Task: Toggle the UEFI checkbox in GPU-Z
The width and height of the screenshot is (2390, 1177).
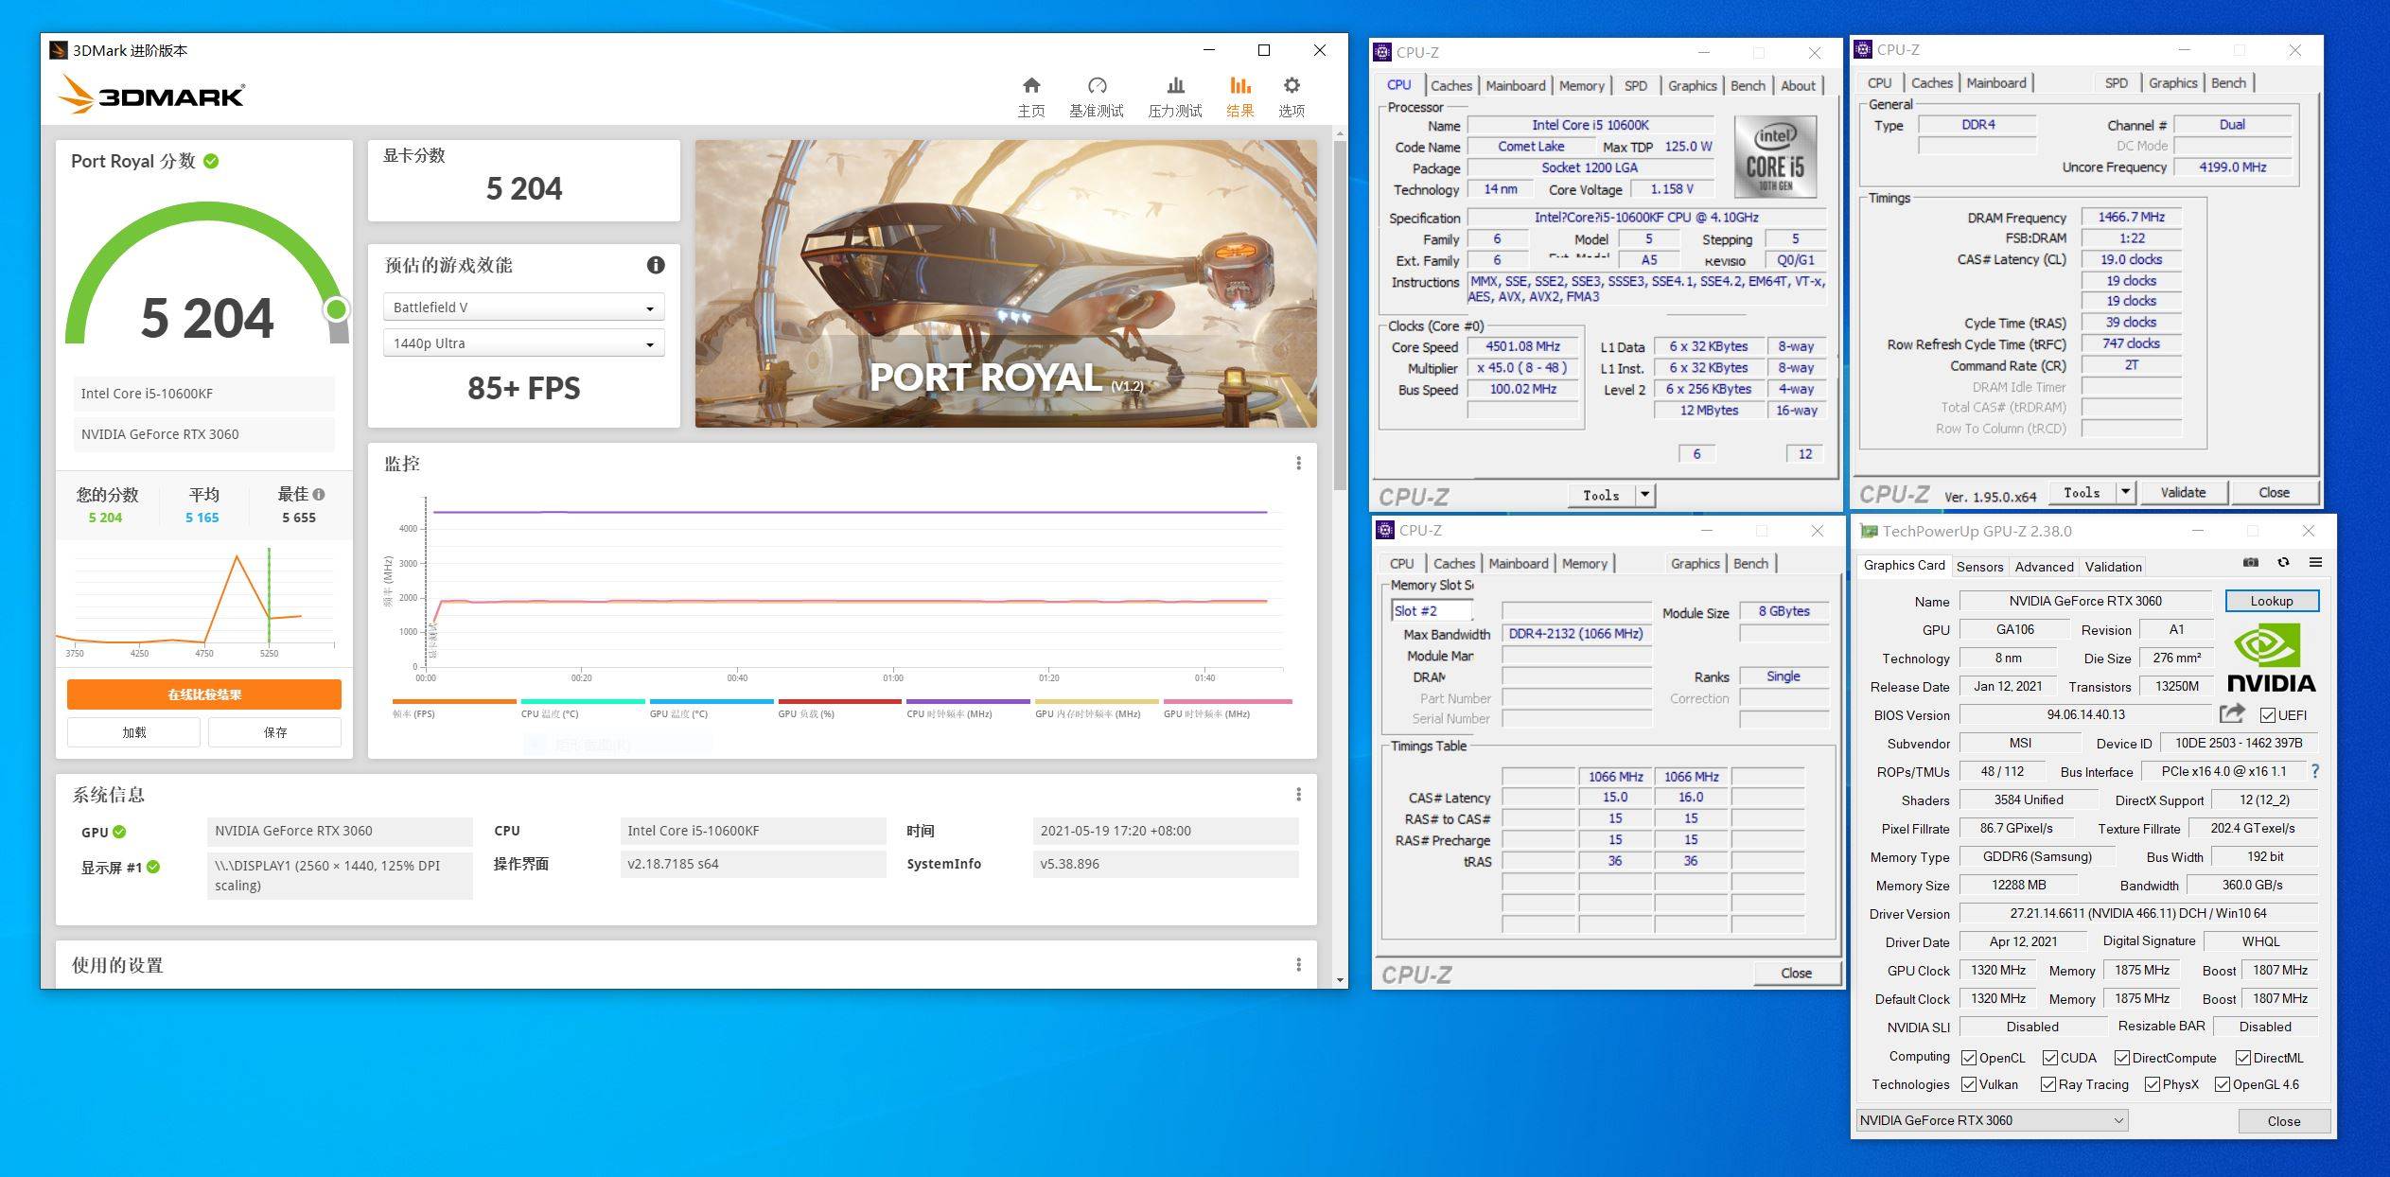Action: (2268, 714)
